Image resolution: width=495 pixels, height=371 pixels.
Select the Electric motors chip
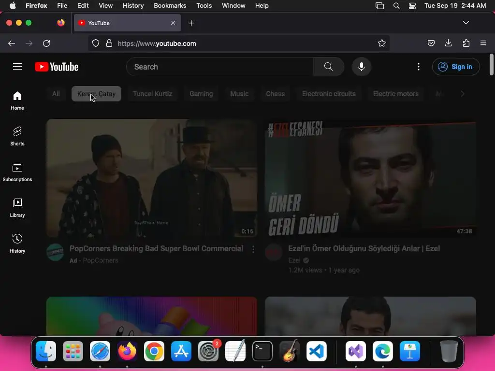tap(395, 94)
